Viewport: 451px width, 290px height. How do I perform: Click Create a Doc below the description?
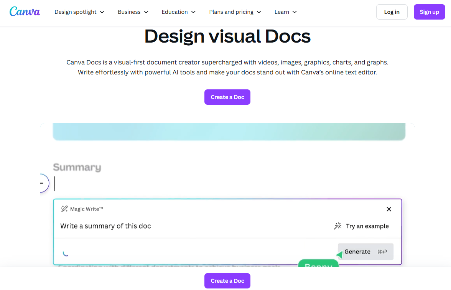point(227,97)
